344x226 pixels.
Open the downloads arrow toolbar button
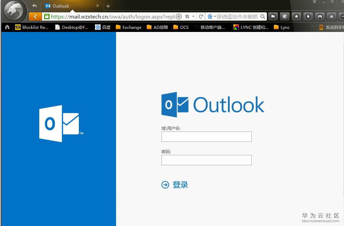[308, 16]
